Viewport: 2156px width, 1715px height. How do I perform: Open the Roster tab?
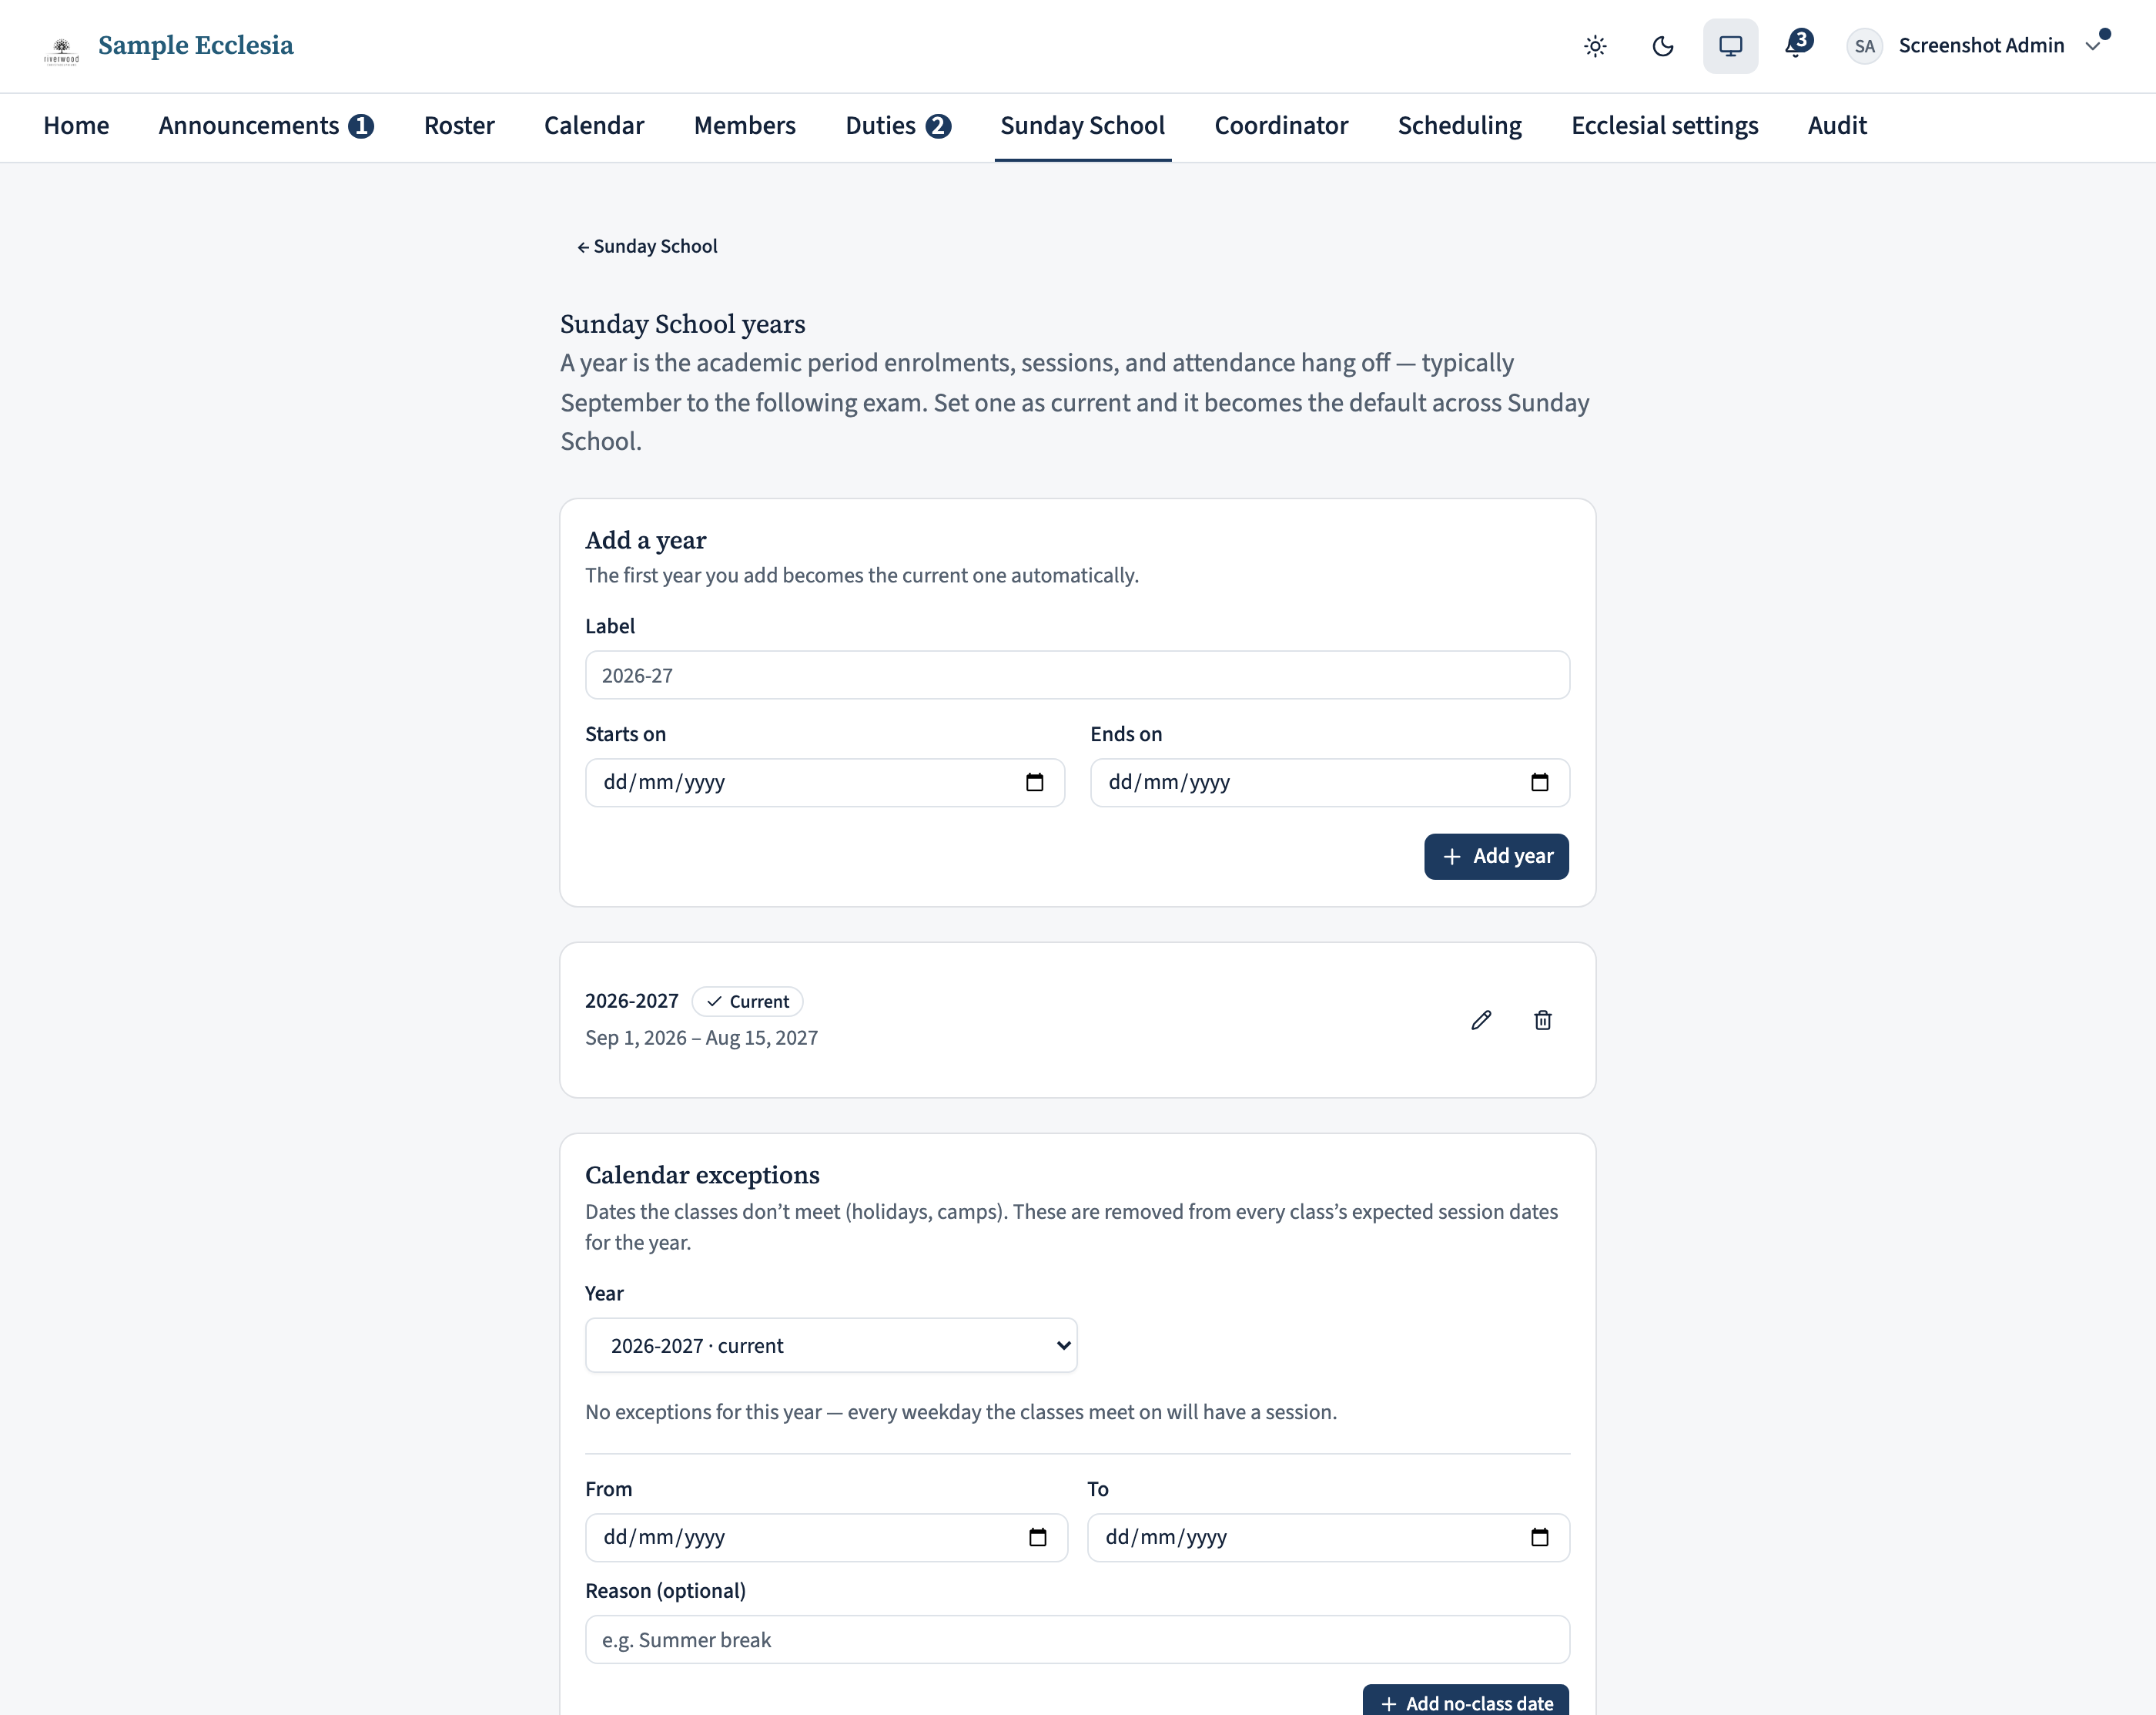459,125
